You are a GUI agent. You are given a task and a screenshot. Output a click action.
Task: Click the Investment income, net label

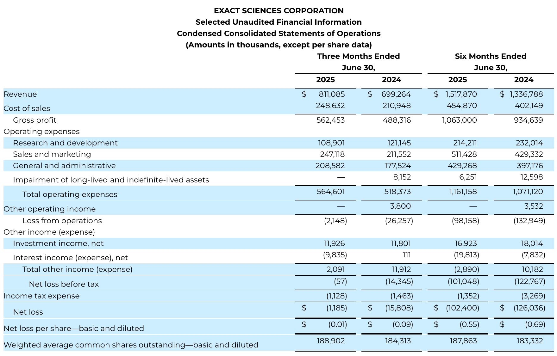[x=58, y=243]
